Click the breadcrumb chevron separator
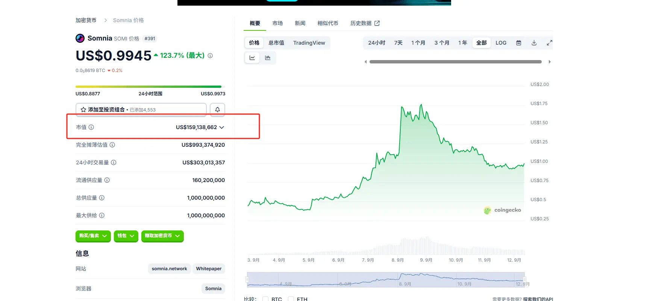Viewport: 656px width, 301px height. [x=106, y=20]
